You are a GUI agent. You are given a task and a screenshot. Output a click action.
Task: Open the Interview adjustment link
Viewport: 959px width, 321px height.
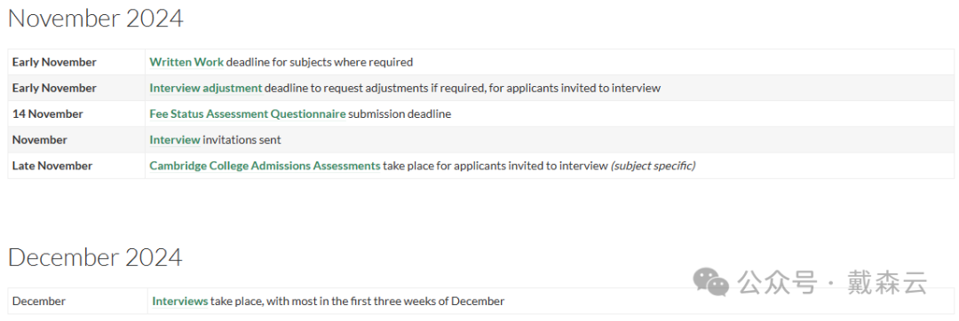click(205, 88)
